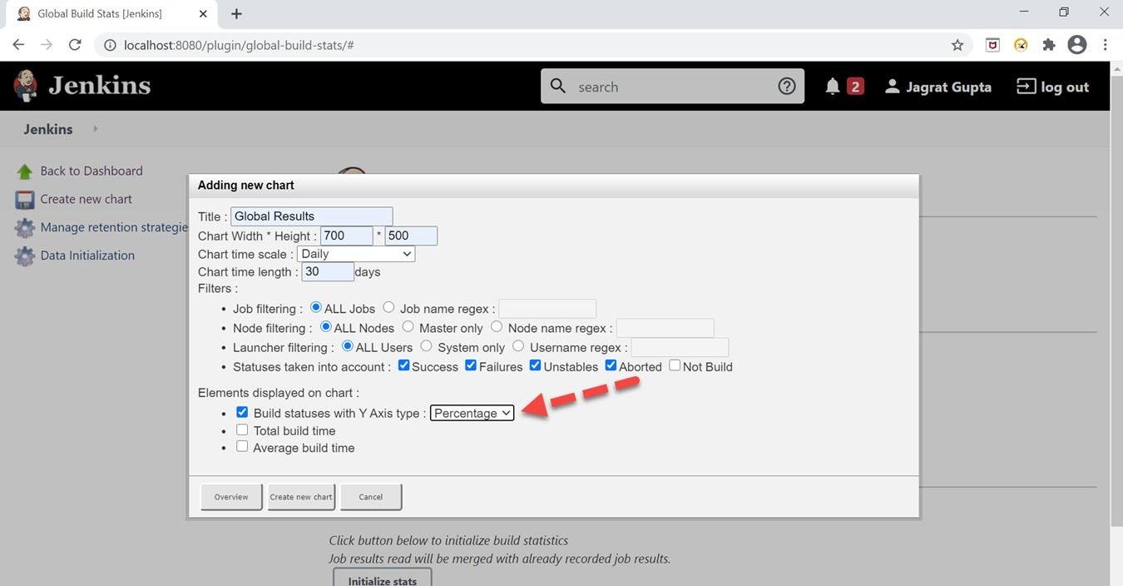This screenshot has width=1123, height=586.
Task: Open the Y Axis type Percentage dropdown
Action: pos(472,413)
